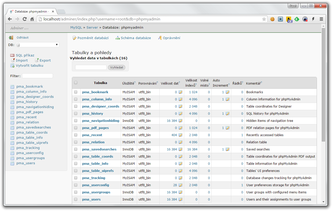Open pma_navigationhiding table link in main list
The image size is (332, 211).
pos(101,121)
